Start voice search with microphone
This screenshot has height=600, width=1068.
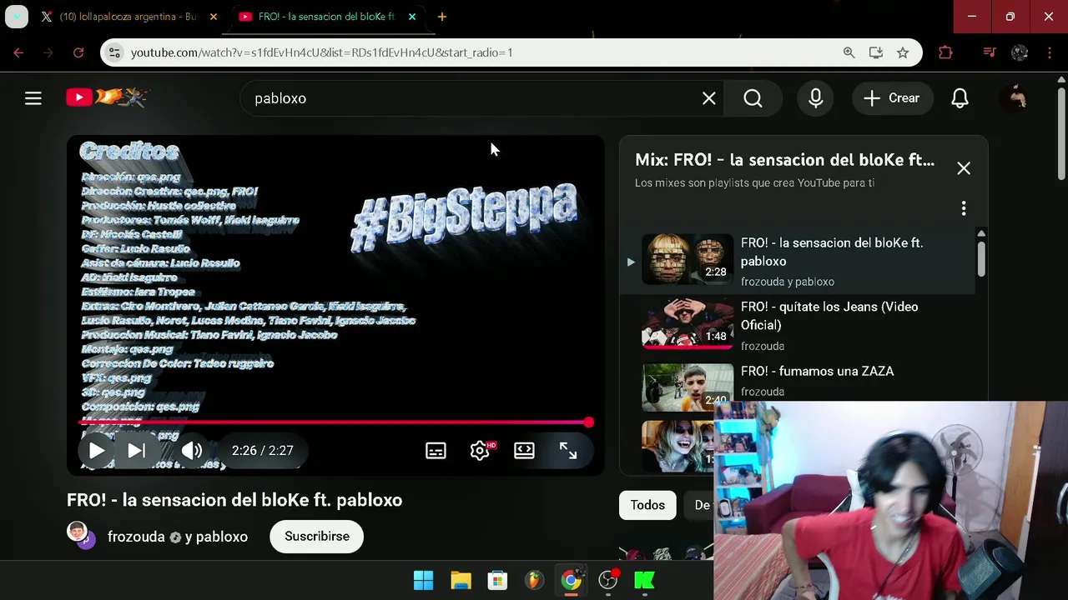816,98
